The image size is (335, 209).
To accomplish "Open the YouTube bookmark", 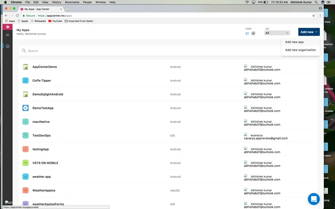I will [x=55, y=21].
